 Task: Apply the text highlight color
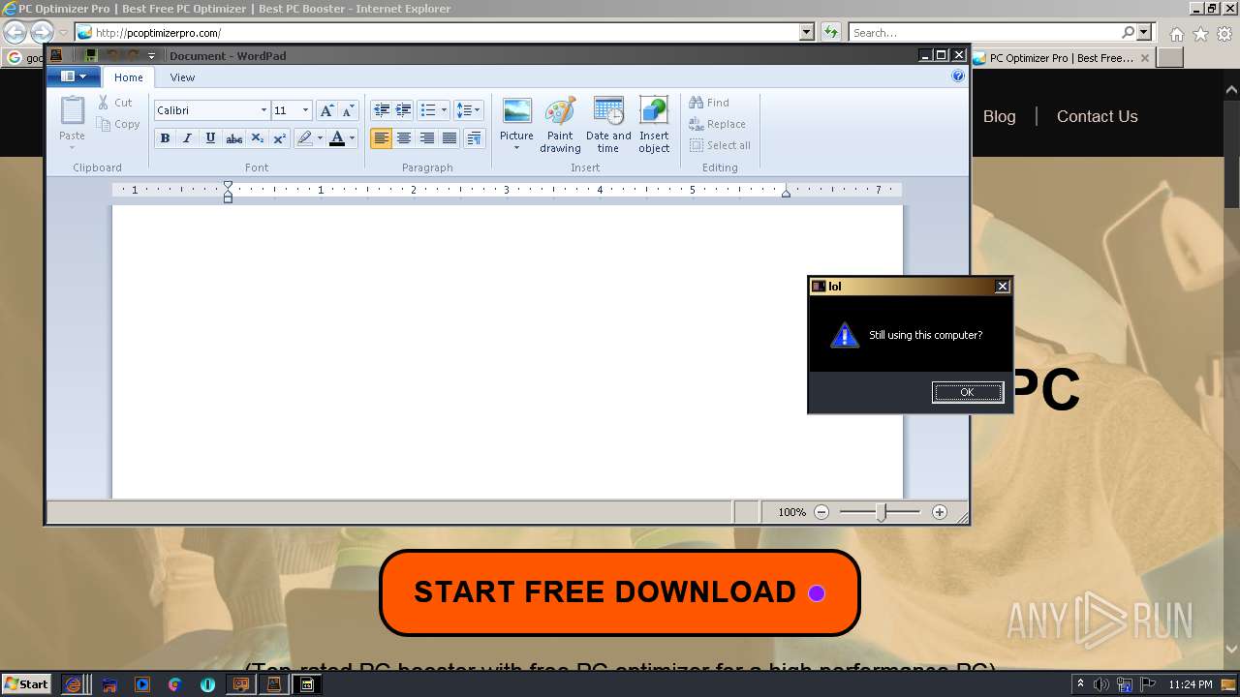click(304, 138)
